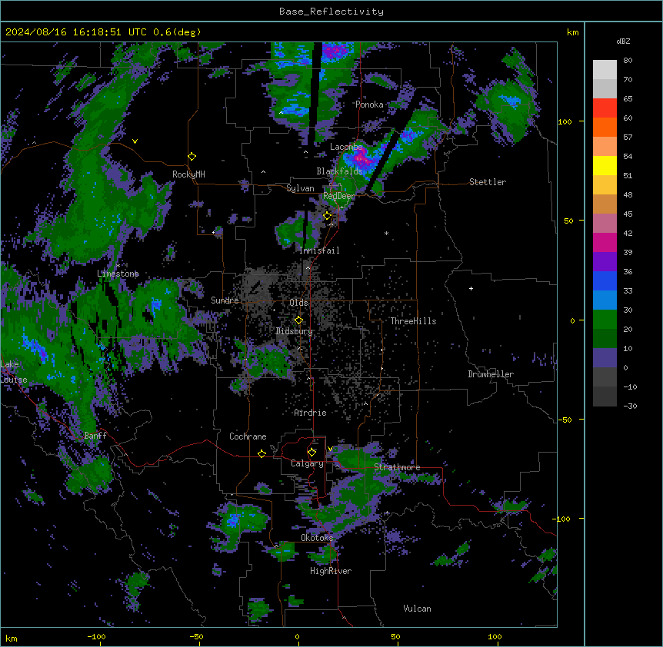Image resolution: width=663 pixels, height=647 pixels.
Task: Click the Okotoks city label
Action: point(317,538)
